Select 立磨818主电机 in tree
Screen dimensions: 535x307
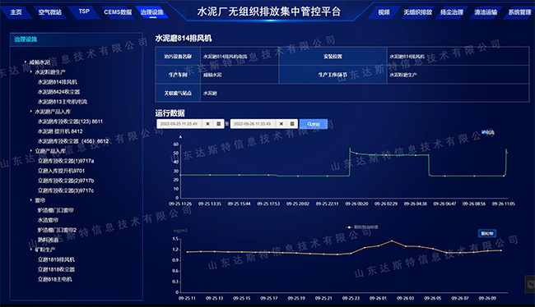(x=54, y=279)
